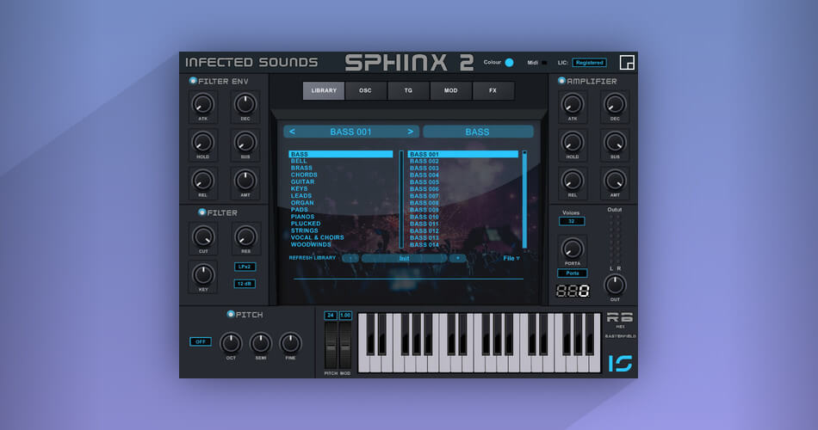The height and width of the screenshot is (430, 818).
Task: Select preset BASS 014 in list
Action: 424,244
